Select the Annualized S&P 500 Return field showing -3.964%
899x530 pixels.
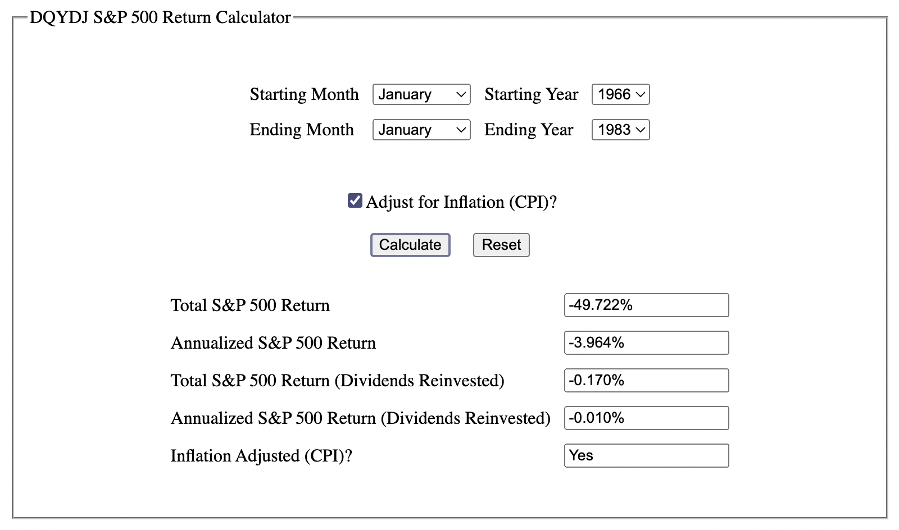click(x=647, y=342)
